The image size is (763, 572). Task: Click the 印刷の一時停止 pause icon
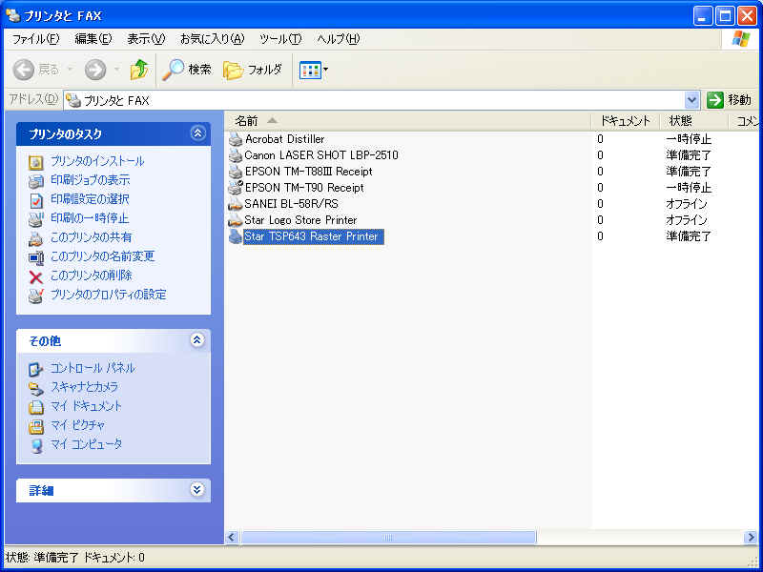tap(36, 219)
